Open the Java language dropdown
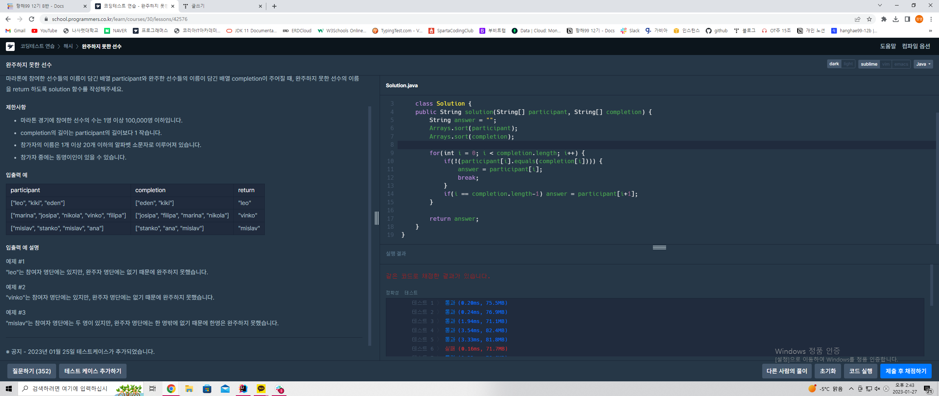The image size is (939, 396). click(x=923, y=64)
